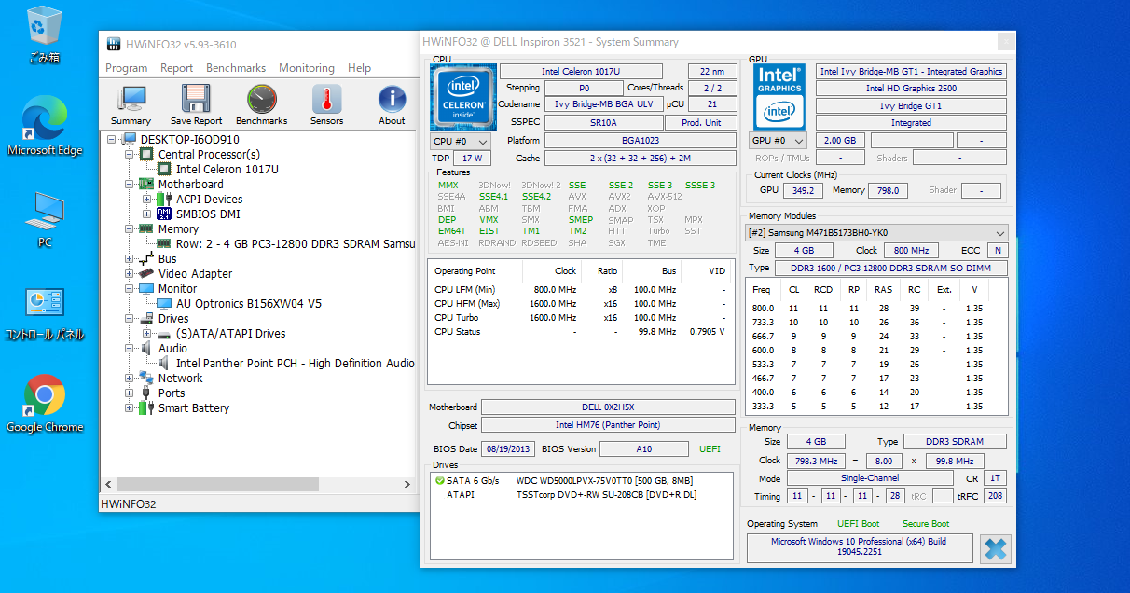Open the Sensors thermometer icon
Image resolution: width=1130 pixels, height=593 pixels.
(x=326, y=105)
